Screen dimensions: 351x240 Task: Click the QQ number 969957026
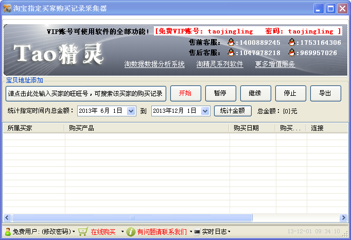click(x=319, y=53)
